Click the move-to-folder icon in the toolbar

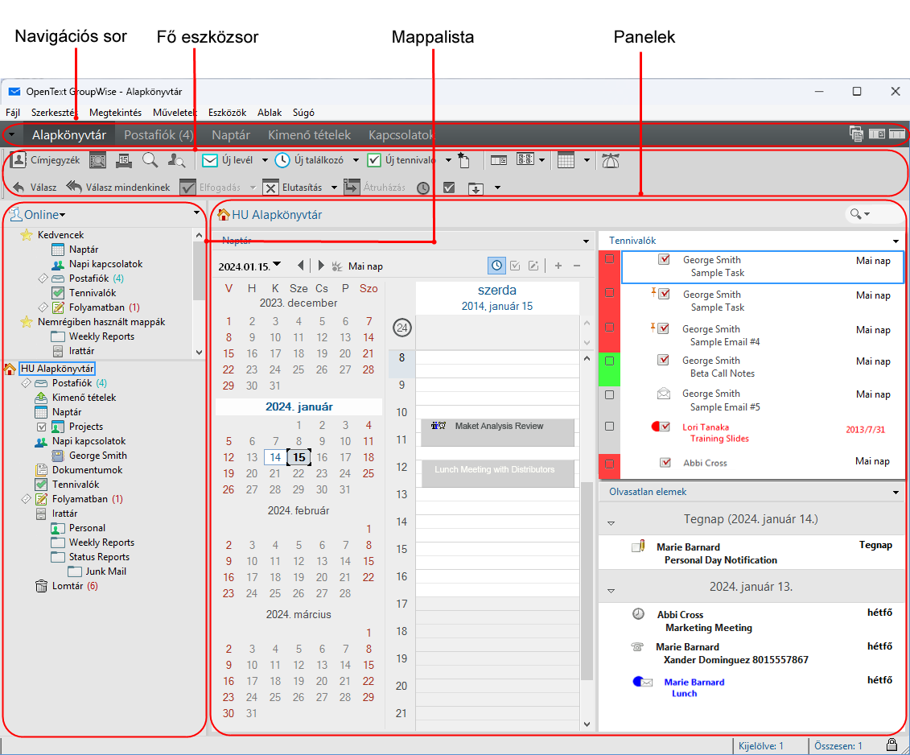click(x=476, y=188)
